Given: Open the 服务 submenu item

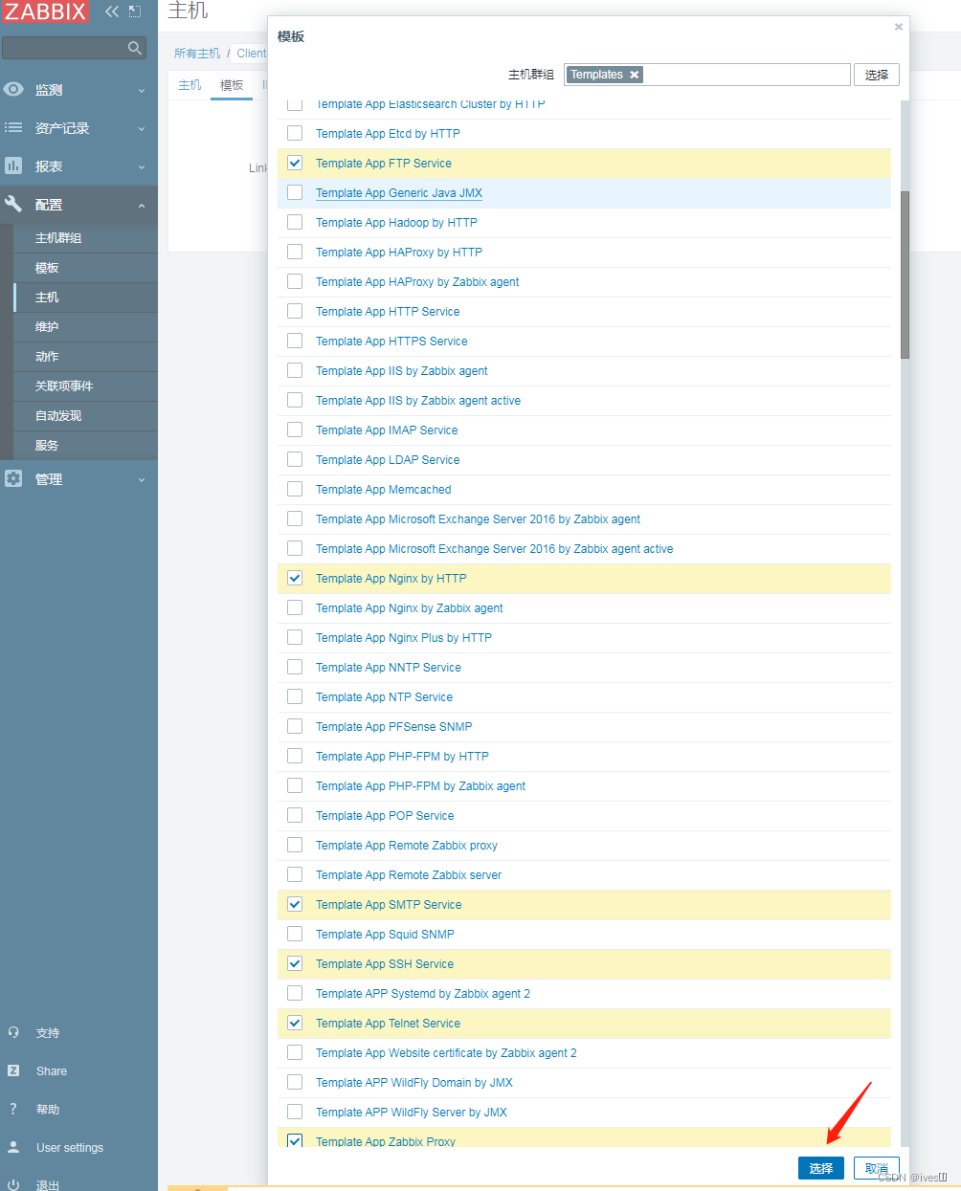Looking at the screenshot, I should click(85, 446).
